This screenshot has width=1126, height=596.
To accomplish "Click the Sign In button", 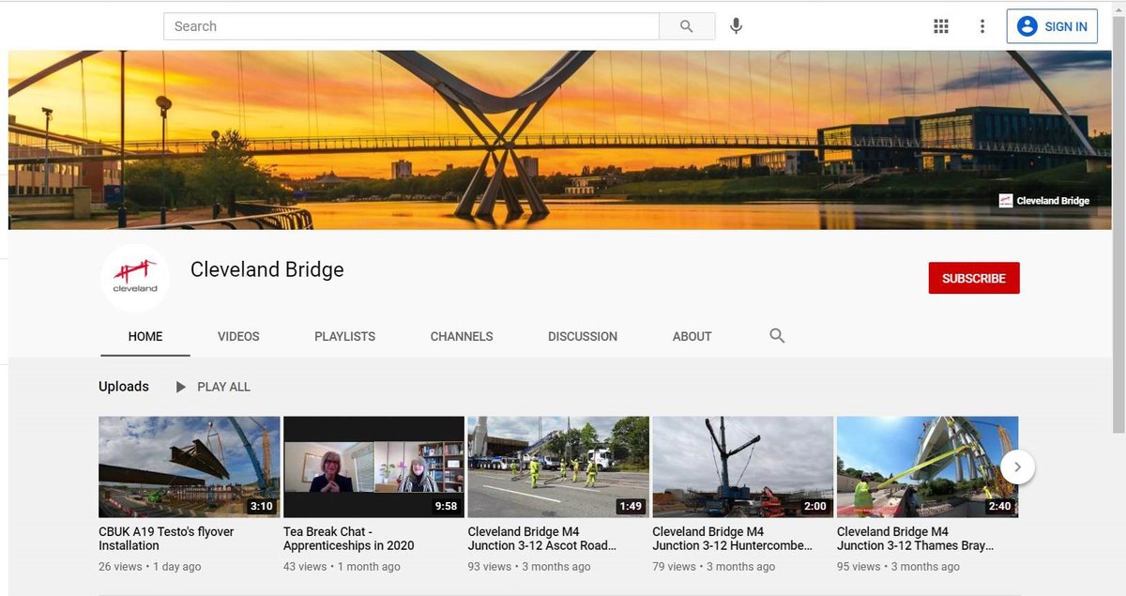I will tap(1052, 26).
